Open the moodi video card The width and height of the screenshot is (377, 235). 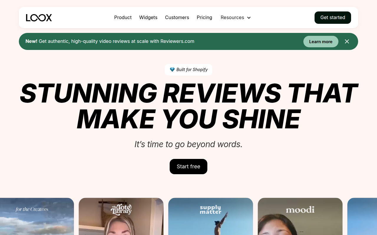point(300,216)
